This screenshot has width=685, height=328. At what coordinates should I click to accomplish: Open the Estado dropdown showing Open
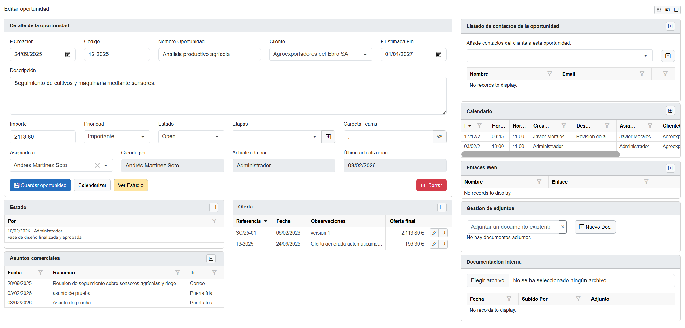point(217,137)
